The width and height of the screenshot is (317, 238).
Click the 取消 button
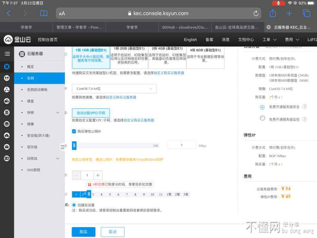pos(112,232)
